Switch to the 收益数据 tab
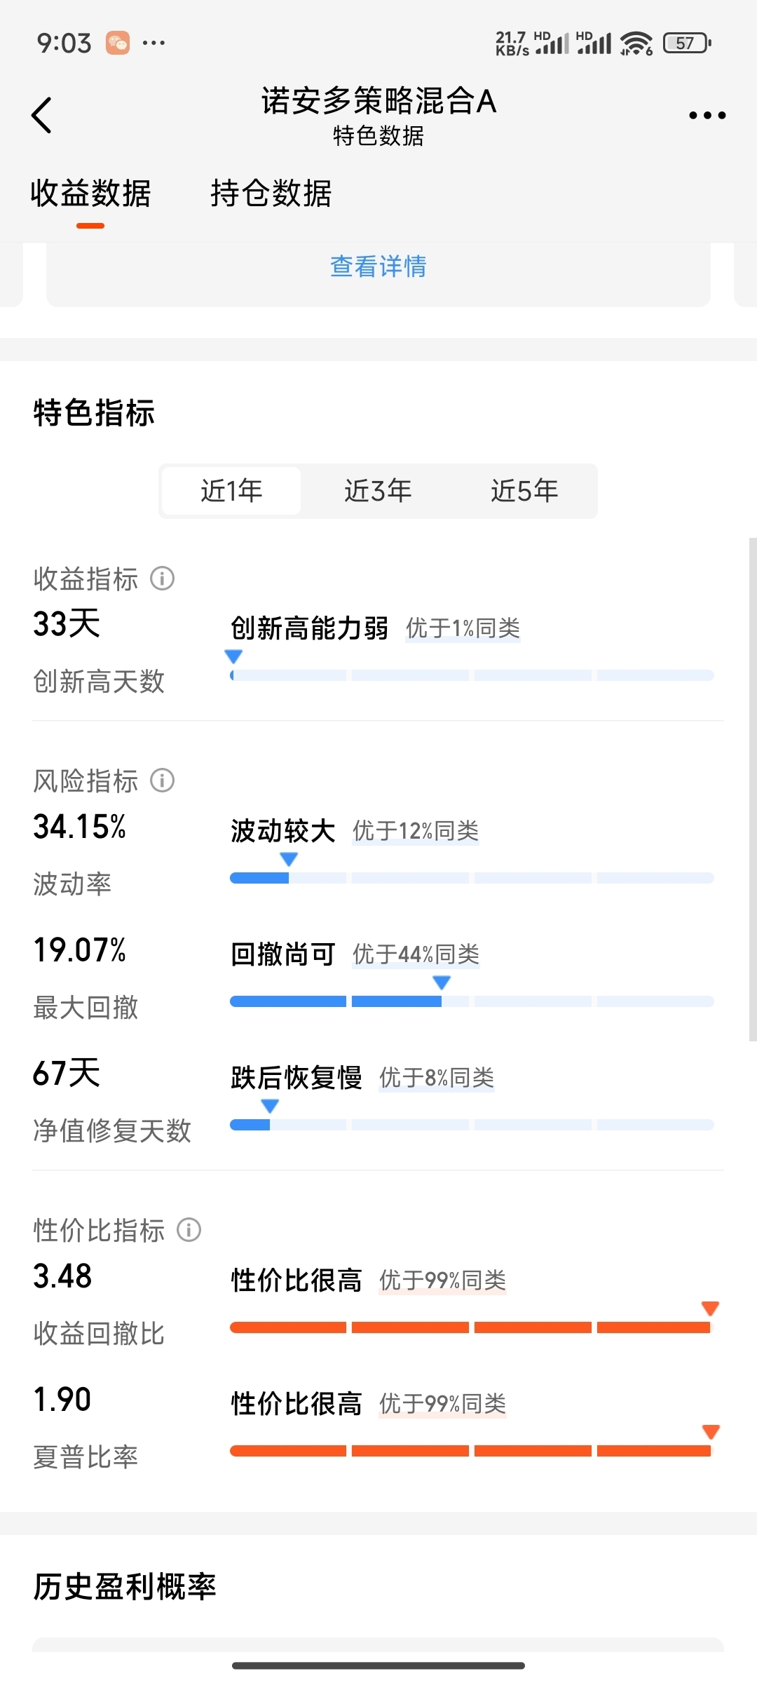Screen dimensions: 757x1683 90,193
